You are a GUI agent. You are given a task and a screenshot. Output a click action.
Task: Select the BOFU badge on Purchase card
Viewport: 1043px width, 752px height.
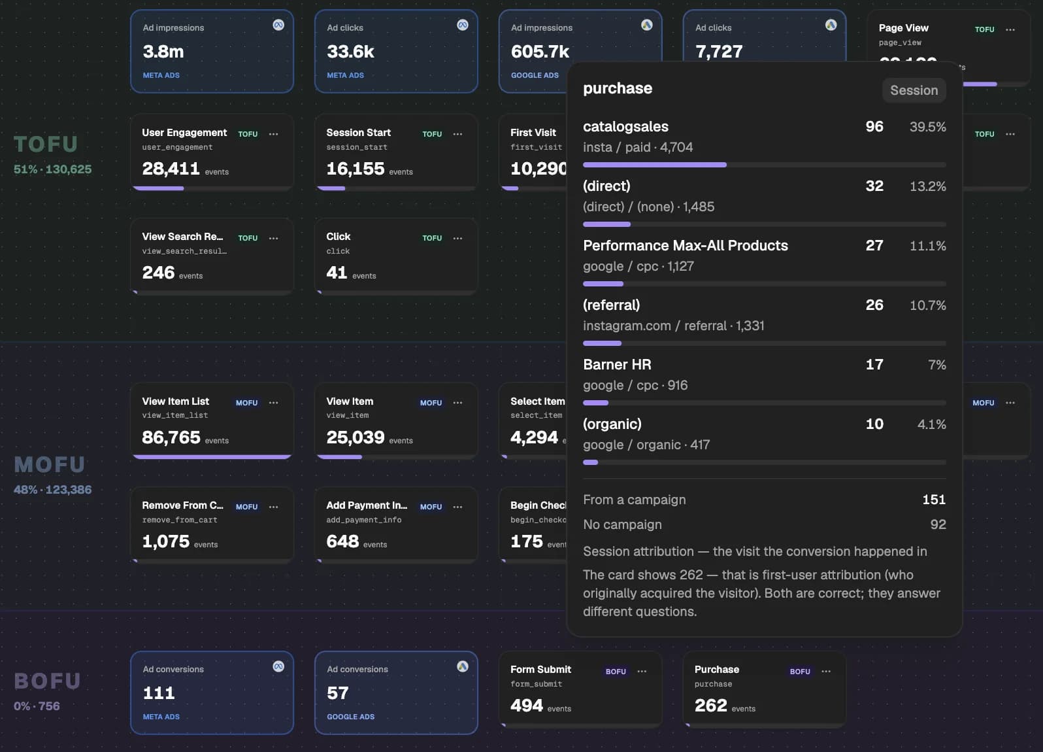click(800, 672)
